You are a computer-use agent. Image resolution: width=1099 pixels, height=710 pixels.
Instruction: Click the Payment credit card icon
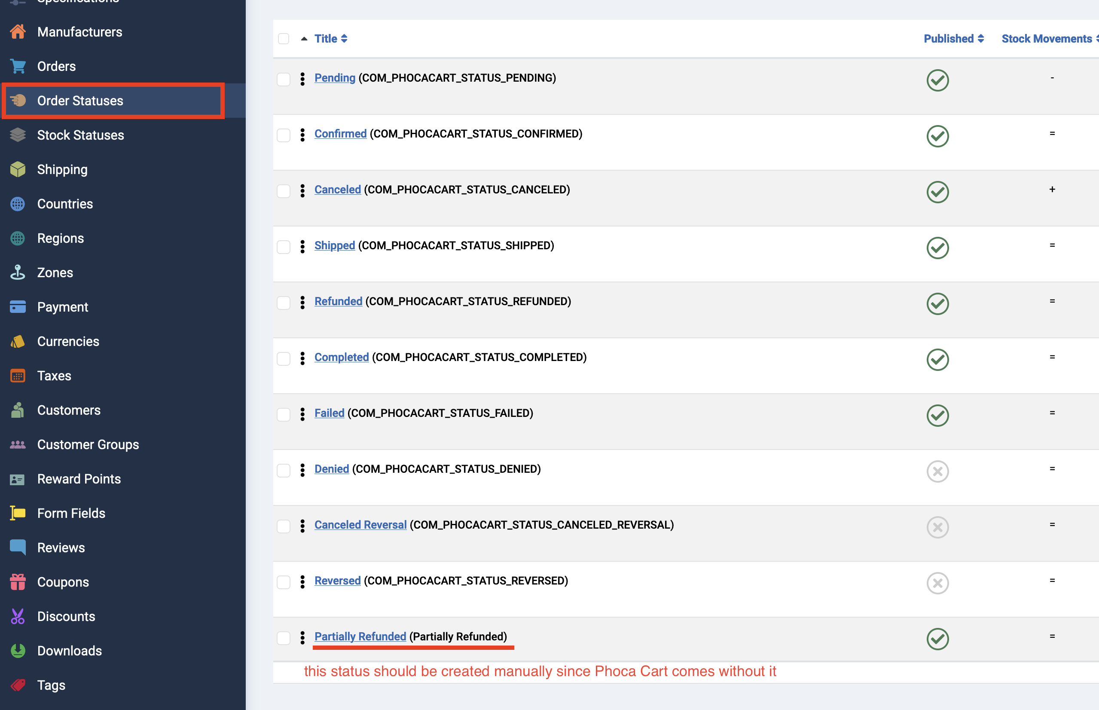18,307
